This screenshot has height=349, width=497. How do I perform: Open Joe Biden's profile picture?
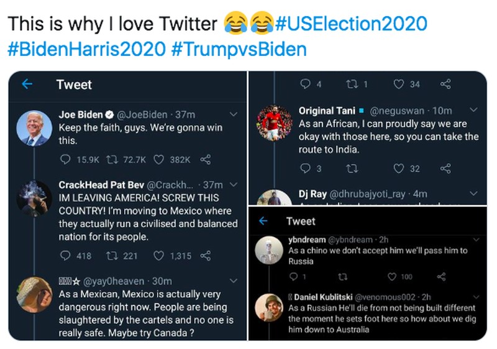coord(34,129)
